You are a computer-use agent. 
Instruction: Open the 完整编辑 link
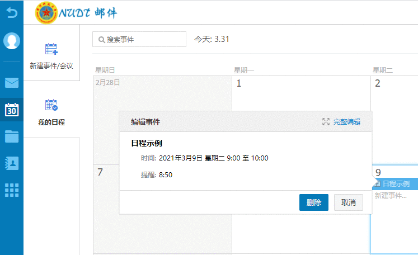[347, 122]
